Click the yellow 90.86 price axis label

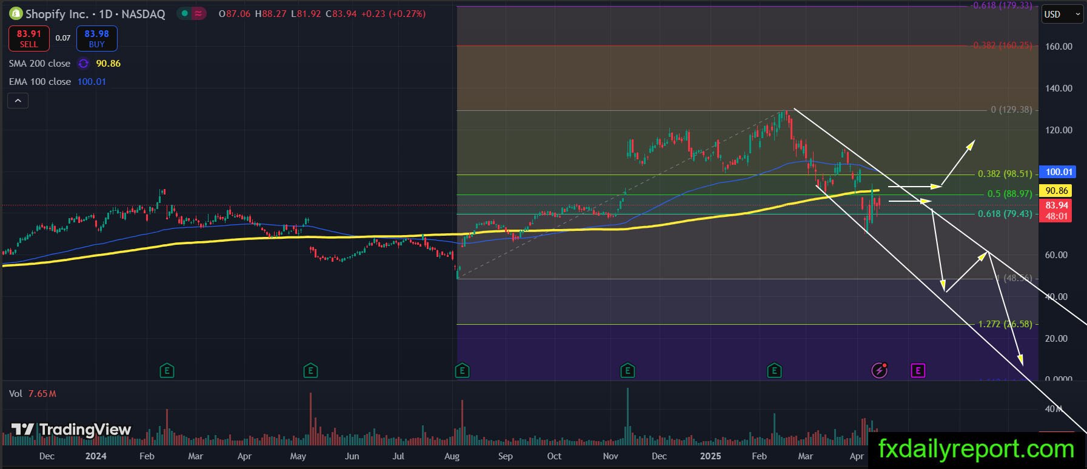coord(1057,191)
